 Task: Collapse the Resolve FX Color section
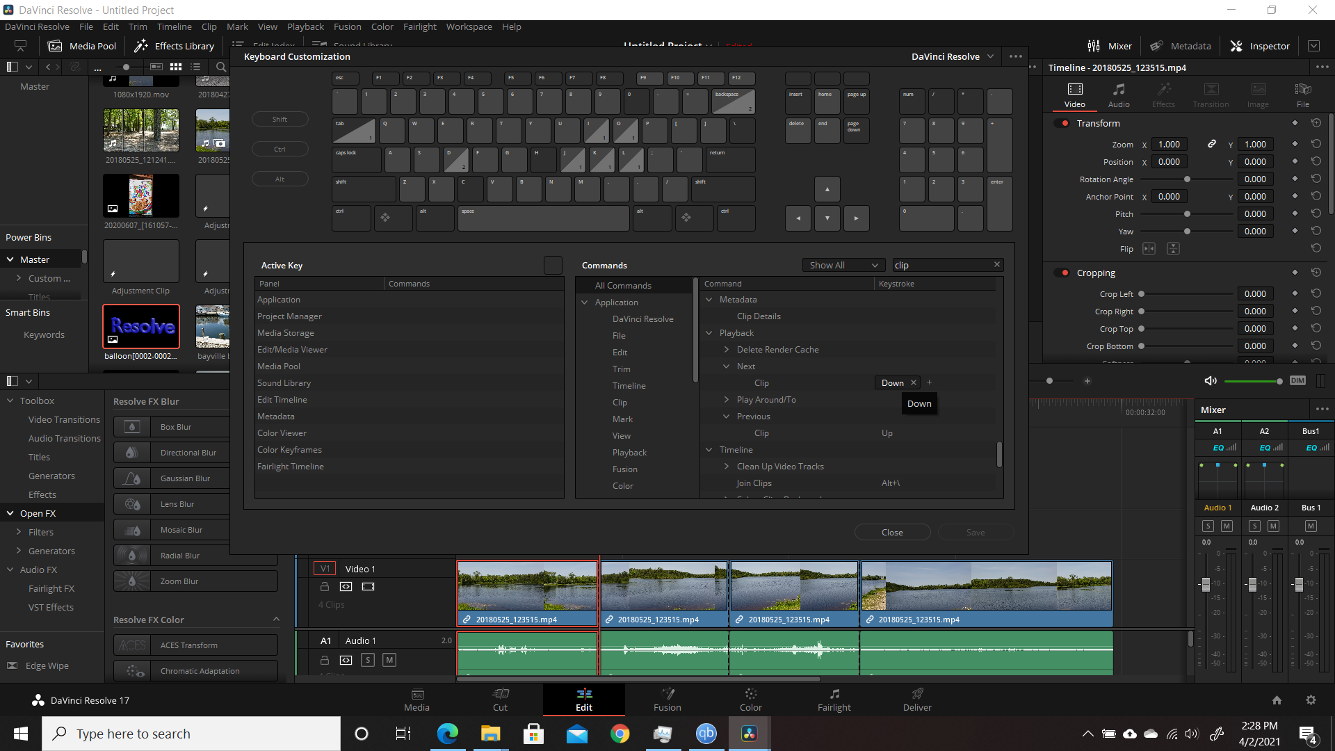276,620
